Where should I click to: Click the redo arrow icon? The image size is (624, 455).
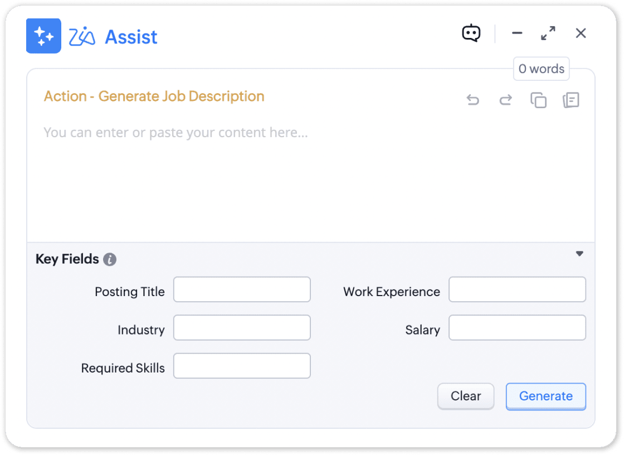pos(505,100)
